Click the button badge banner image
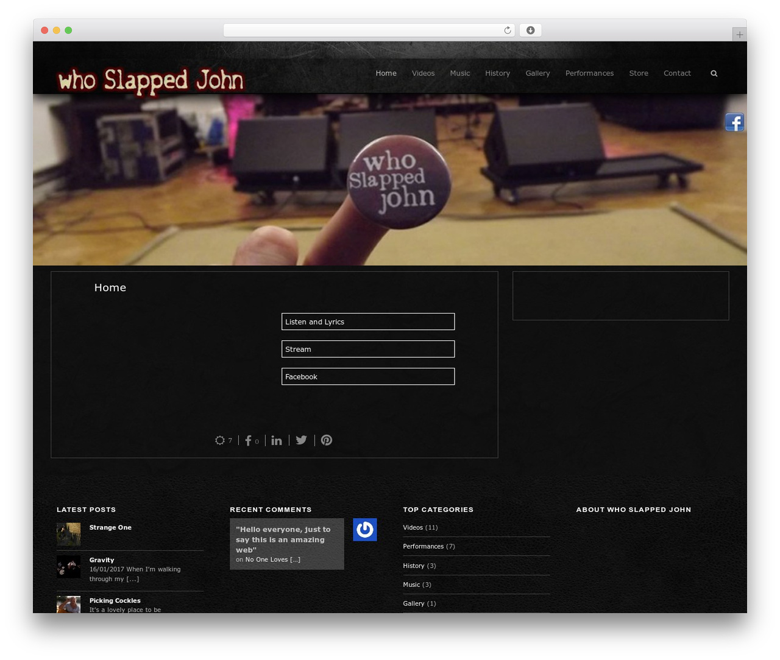Image resolution: width=780 pixels, height=660 pixels. 390,180
